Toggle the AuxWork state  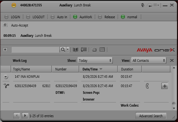[x=83, y=17]
